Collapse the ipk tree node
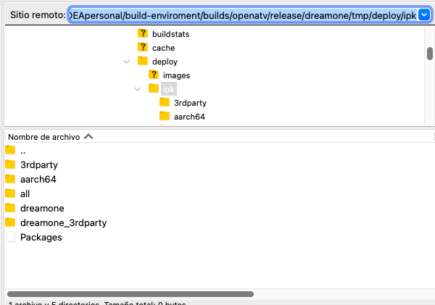The width and height of the screenshot is (435, 305). 138,89
